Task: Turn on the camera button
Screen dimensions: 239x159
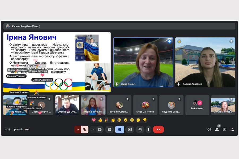Action: pos(100,130)
